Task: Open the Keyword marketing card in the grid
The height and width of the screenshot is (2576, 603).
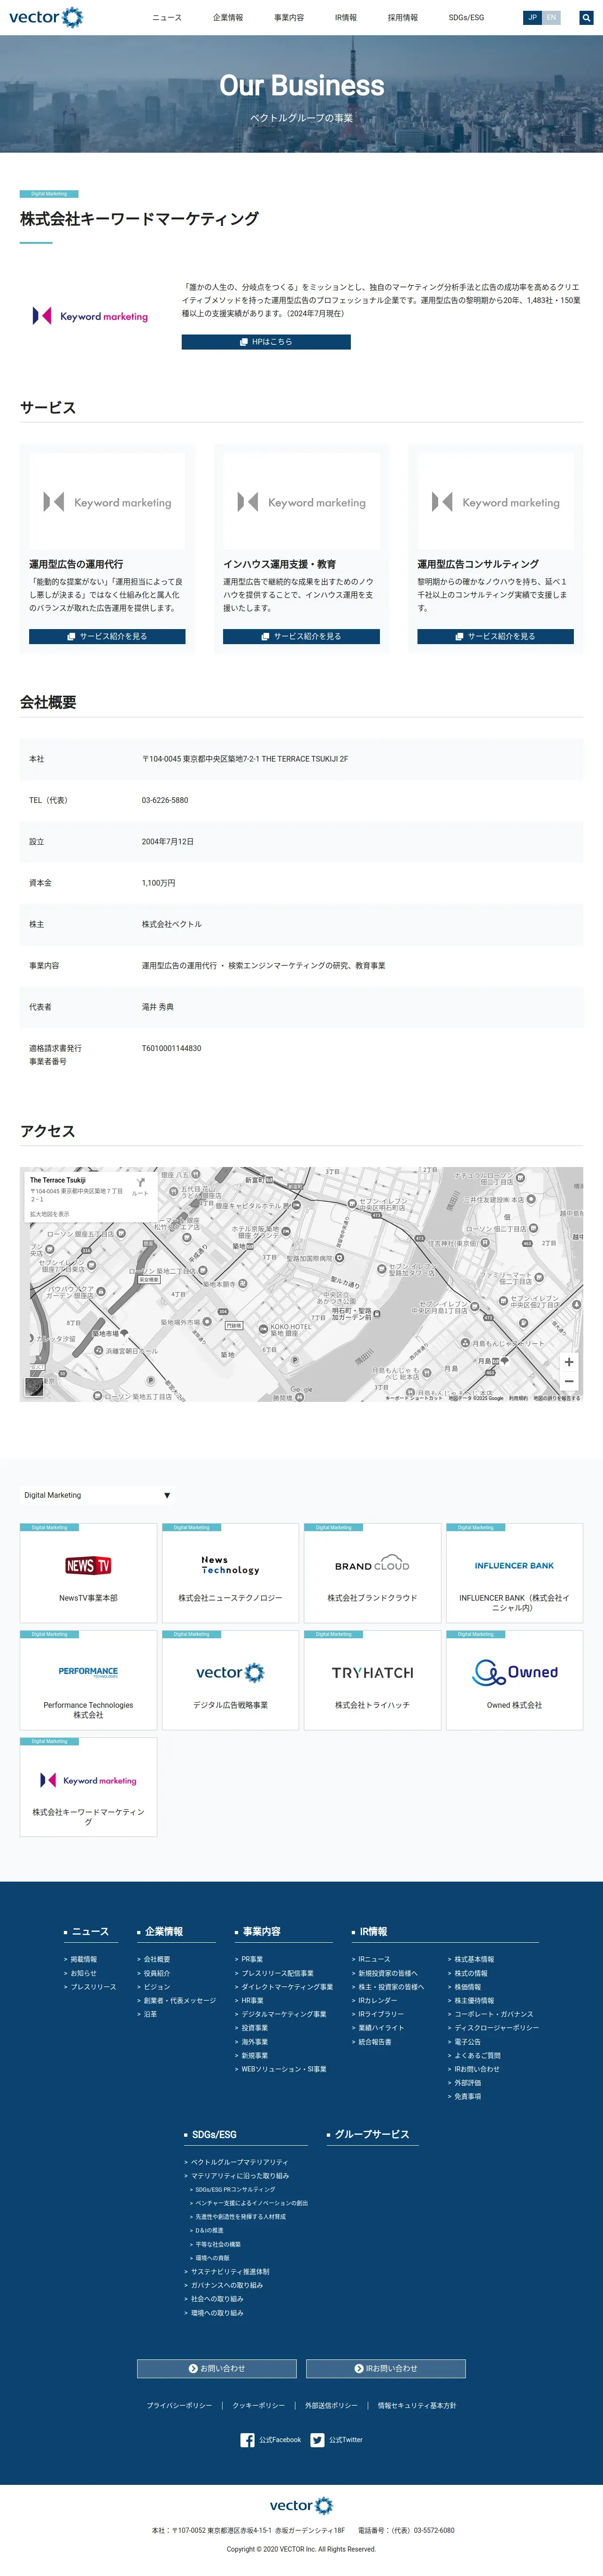Action: coord(88,1787)
